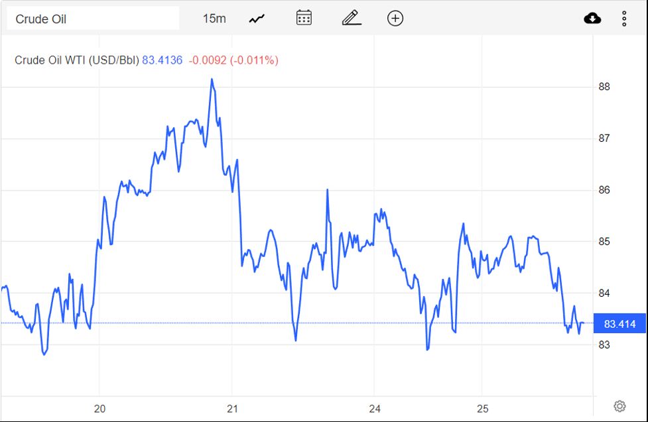Download chart with the cloud icon
The height and width of the screenshot is (422, 648).
[x=592, y=19]
